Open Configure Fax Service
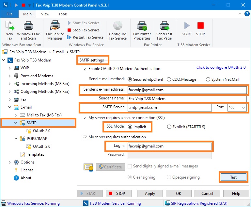The image size is (251, 207). pos(118,30)
